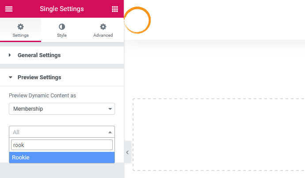Screen dimensions: 305x178
Task: Select the Rookie option
Action: tap(61, 157)
